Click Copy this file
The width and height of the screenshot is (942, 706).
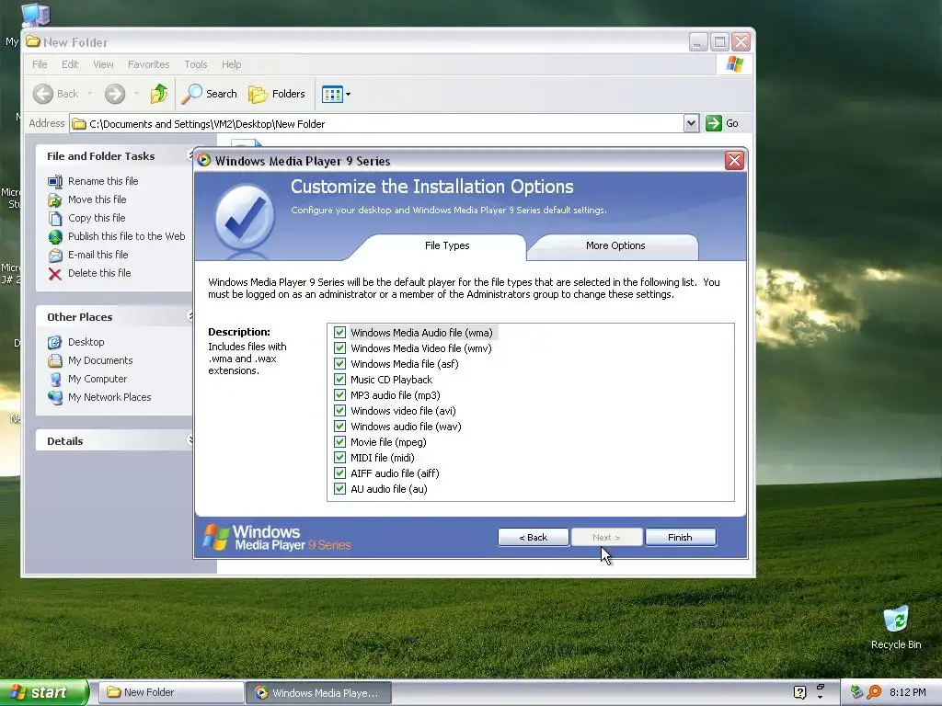click(96, 217)
